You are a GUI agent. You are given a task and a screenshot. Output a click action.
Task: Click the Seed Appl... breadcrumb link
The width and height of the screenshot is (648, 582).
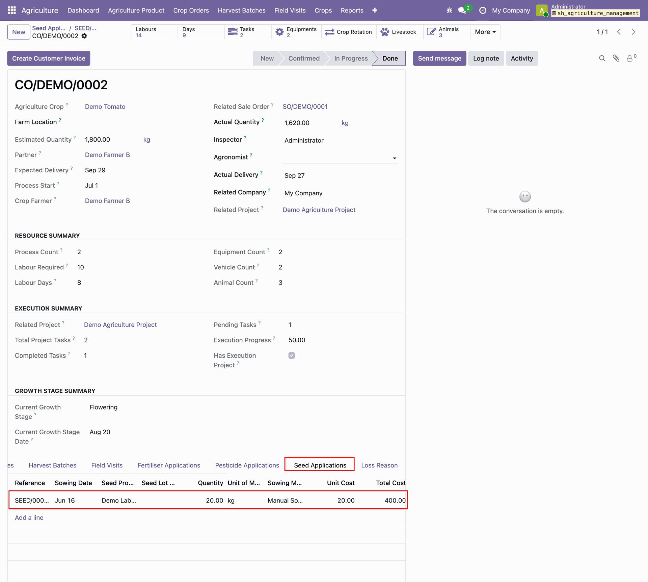[x=49, y=28]
